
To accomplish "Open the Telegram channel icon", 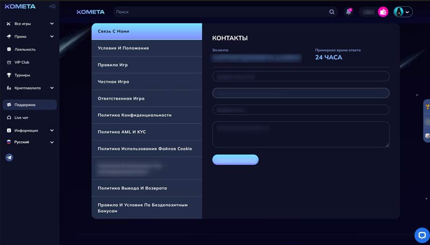I will (9, 158).
